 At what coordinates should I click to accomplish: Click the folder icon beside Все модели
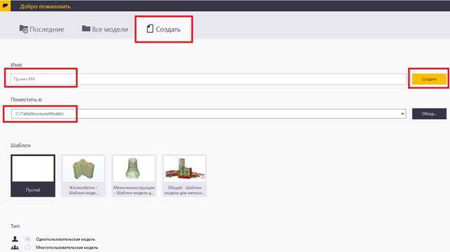86,29
